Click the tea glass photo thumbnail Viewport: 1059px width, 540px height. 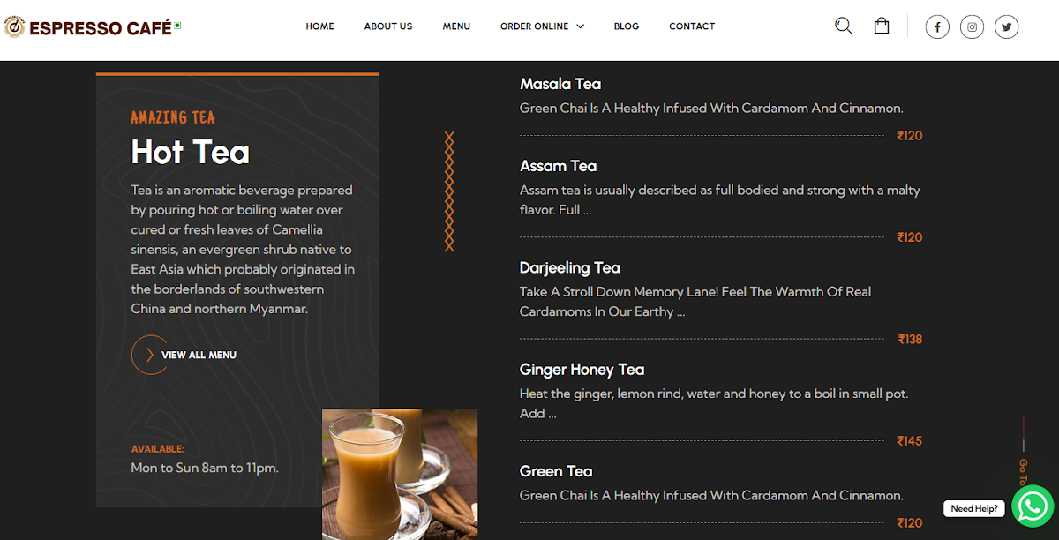[400, 474]
